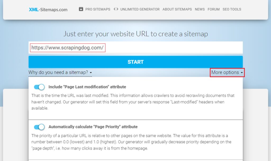The height and width of the screenshot is (161, 271).
Task: Focus the website URL input field
Action: pos(136,48)
